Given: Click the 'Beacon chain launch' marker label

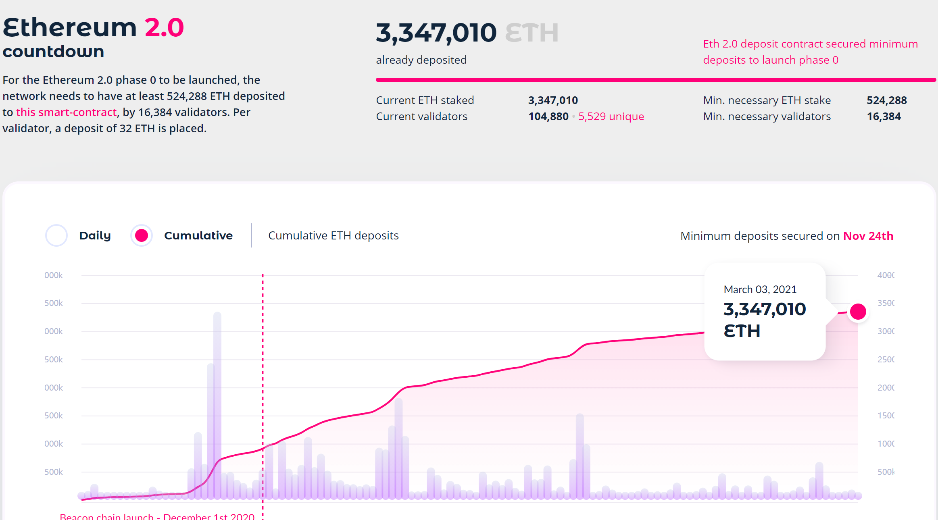Looking at the screenshot, I should [157, 516].
